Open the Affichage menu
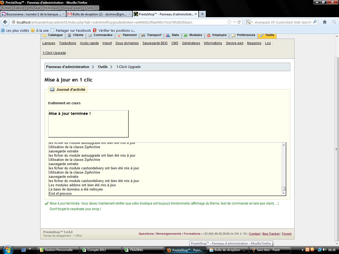339x254 pixels. 34,8
